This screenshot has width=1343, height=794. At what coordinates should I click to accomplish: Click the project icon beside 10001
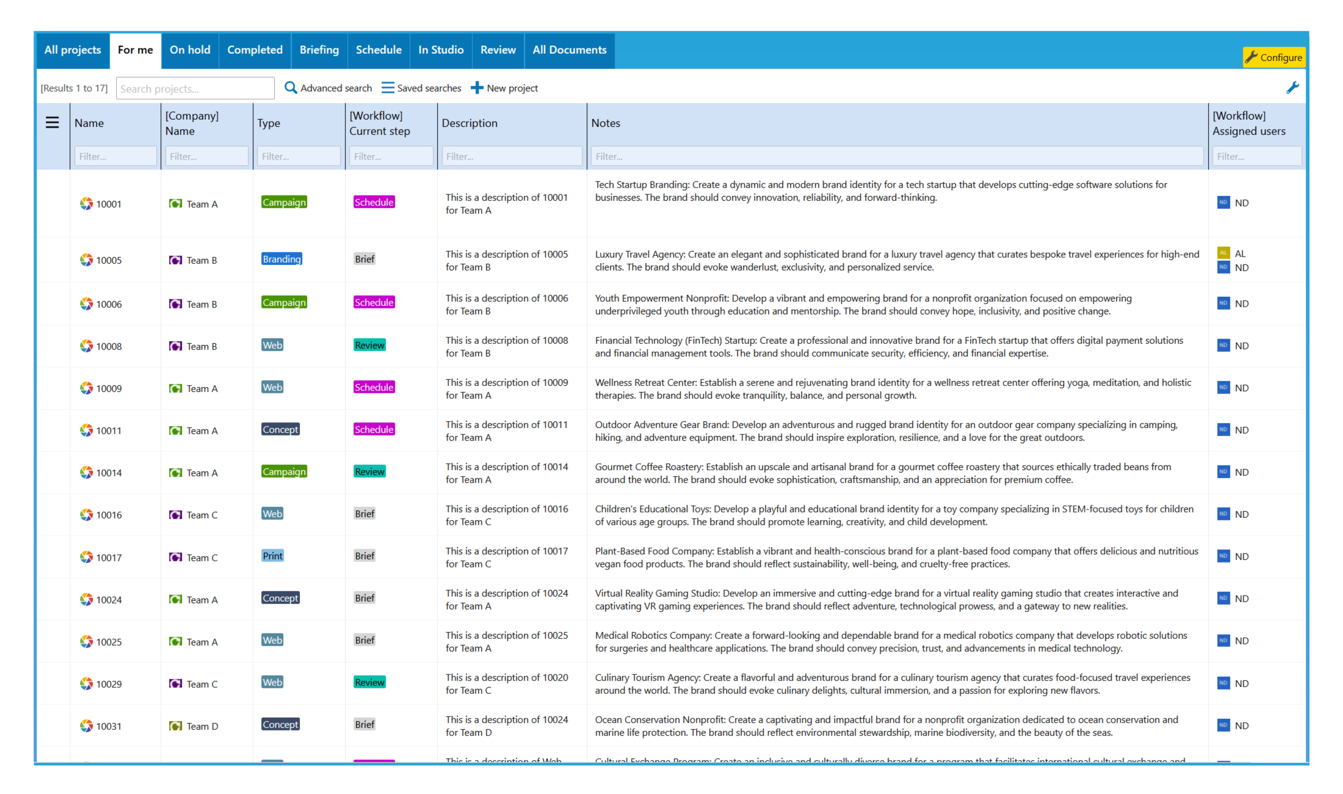pos(86,204)
